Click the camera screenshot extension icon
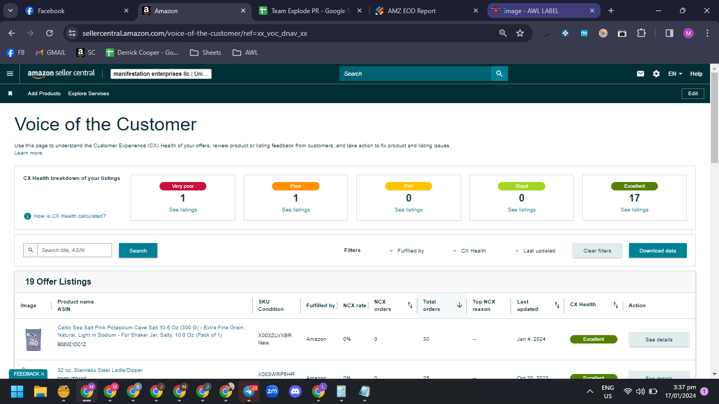Screen dimensions: 719x404 click(x=622, y=33)
